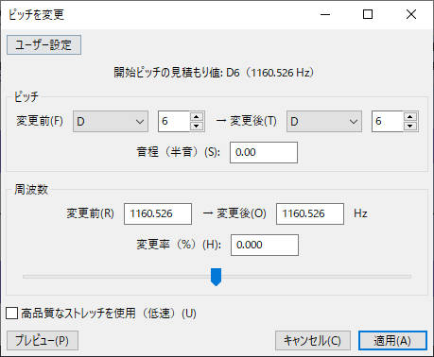Screen dimensions: 434x357
Task: Focus the 変更率（%）percent change field
Action: tap(265, 245)
